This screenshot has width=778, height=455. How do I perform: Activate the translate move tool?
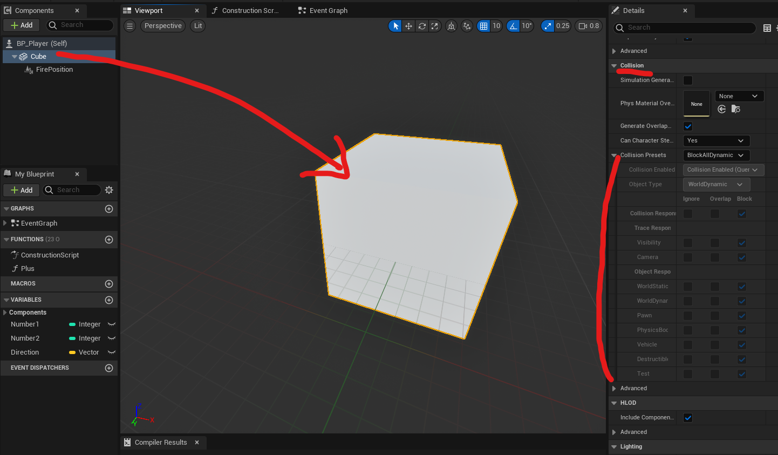(409, 26)
